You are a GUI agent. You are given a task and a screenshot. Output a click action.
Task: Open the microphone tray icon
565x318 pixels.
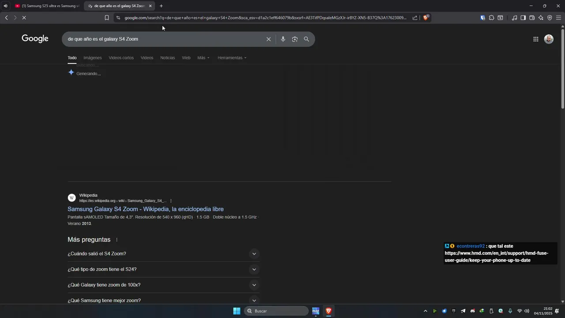[x=510, y=311]
